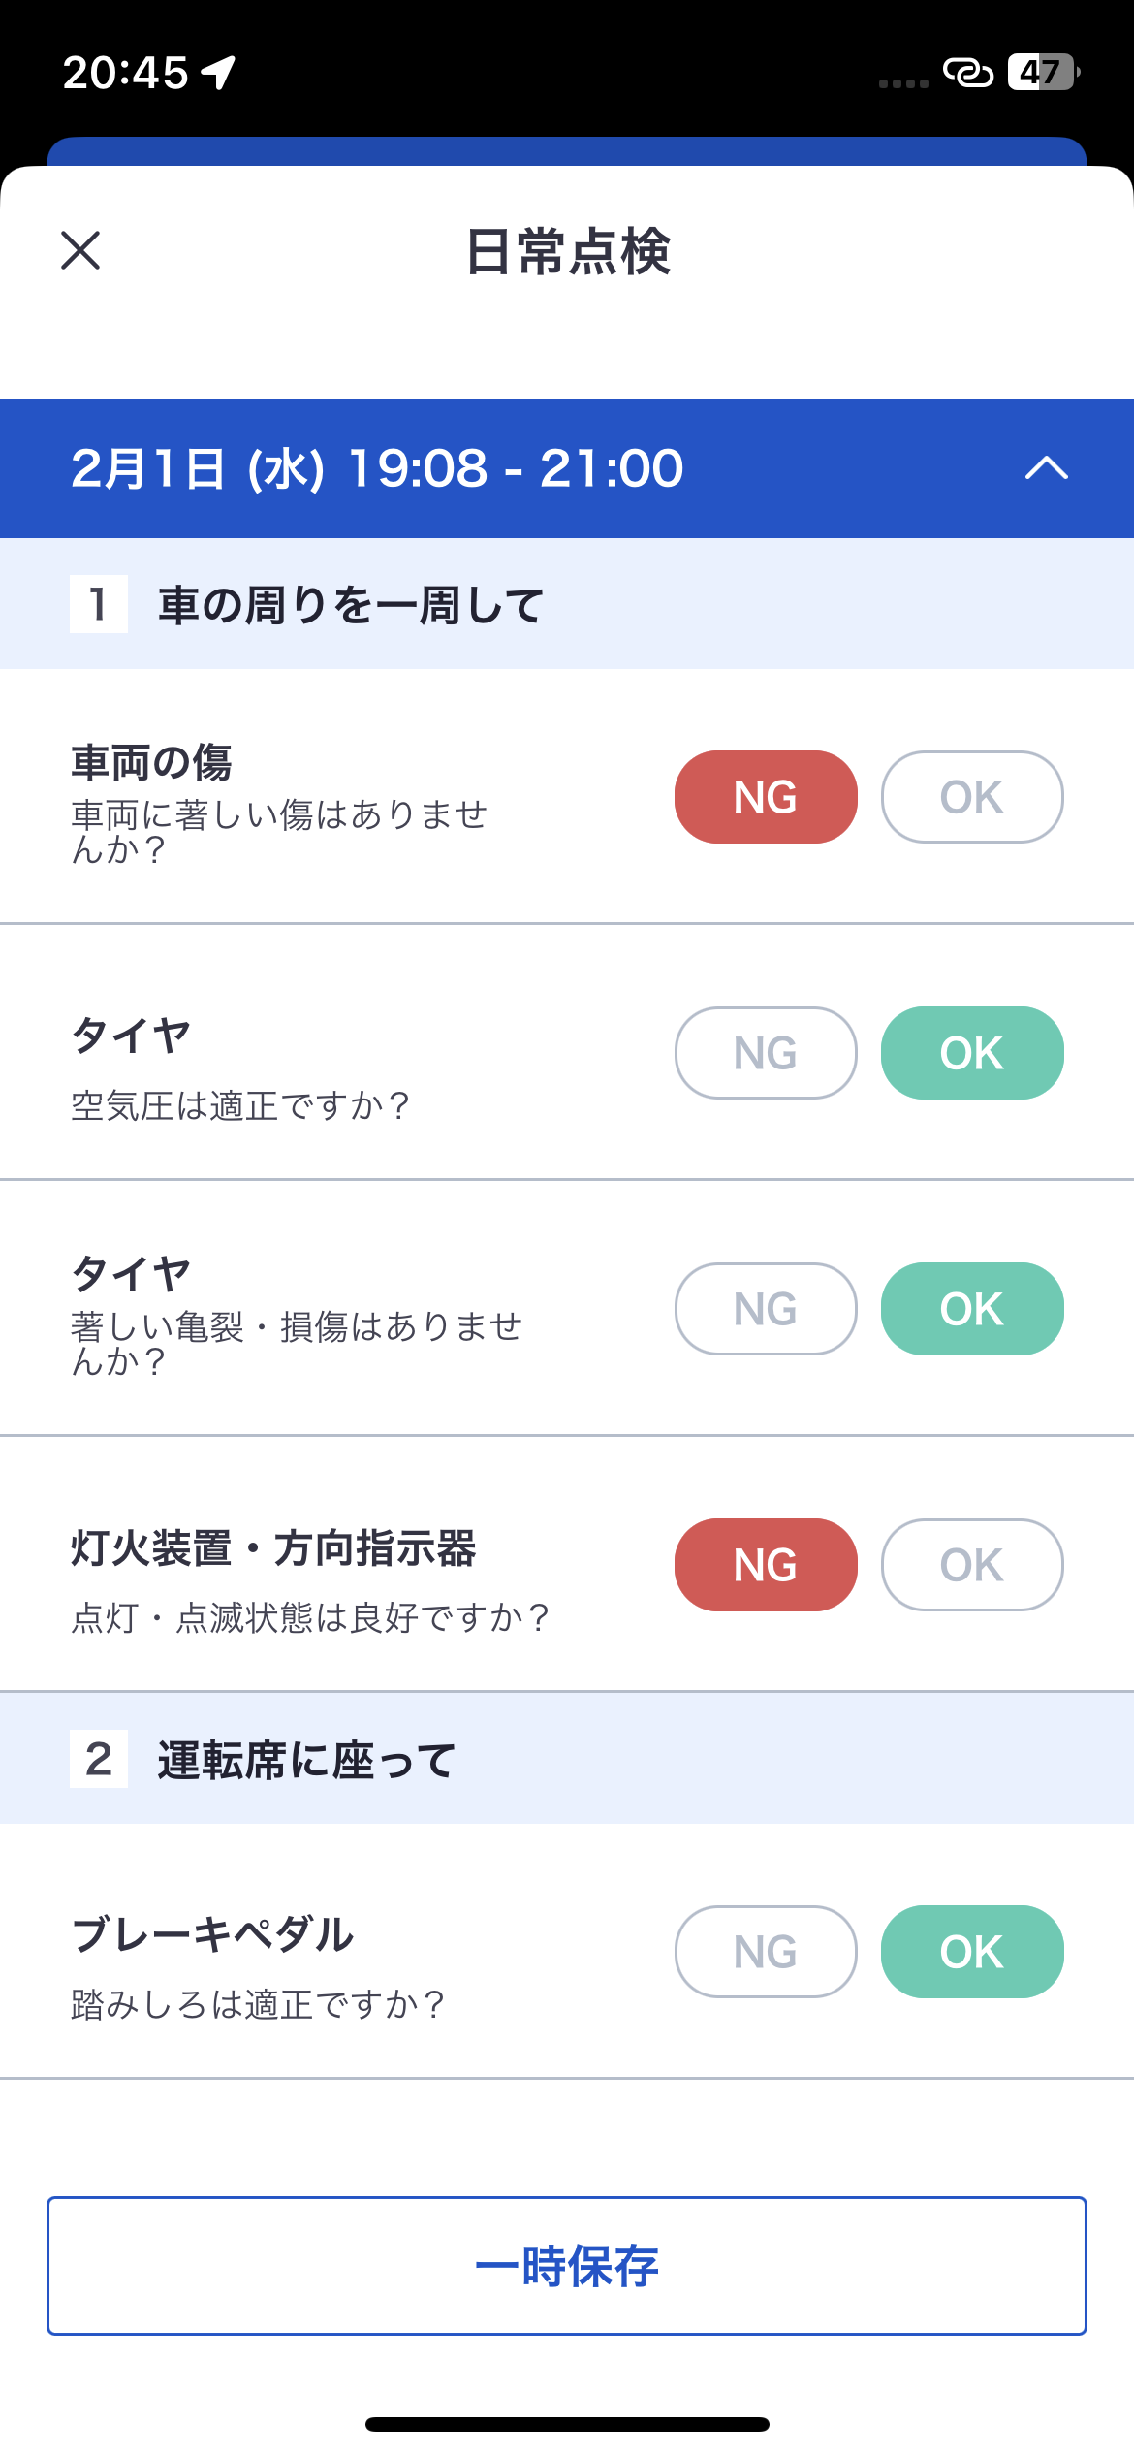Screen dimensions: 1134x2455
Task: Set タイヤ 空気圧 check to NG
Action: tap(766, 1053)
